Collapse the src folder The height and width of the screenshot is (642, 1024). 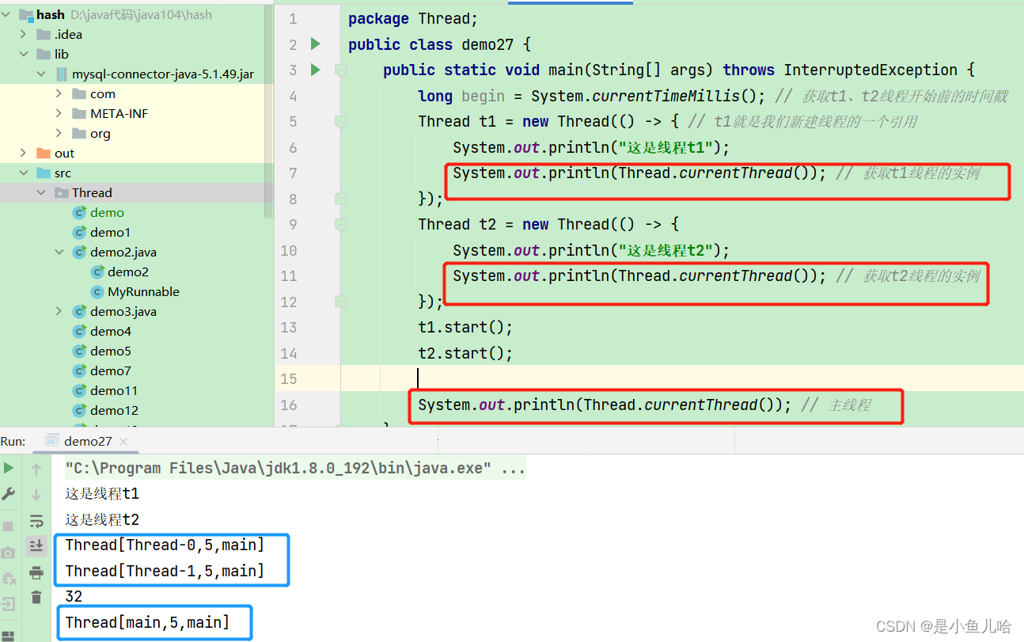coord(22,173)
